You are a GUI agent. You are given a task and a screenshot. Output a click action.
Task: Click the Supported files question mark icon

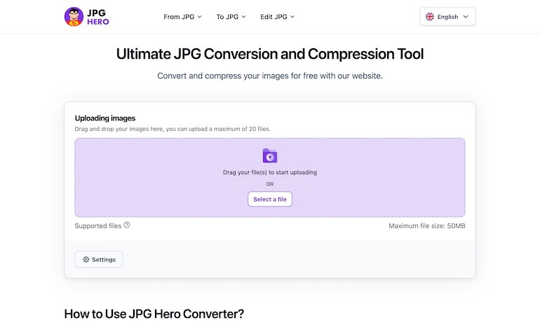pos(127,225)
